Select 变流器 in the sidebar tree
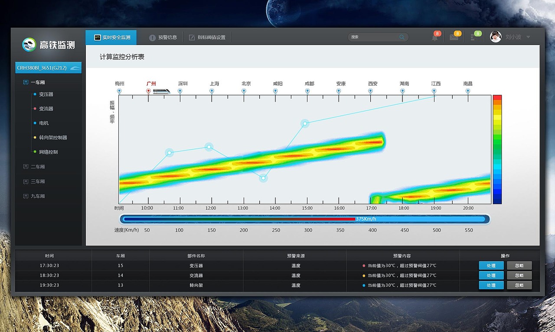The image size is (555, 332). coord(46,109)
